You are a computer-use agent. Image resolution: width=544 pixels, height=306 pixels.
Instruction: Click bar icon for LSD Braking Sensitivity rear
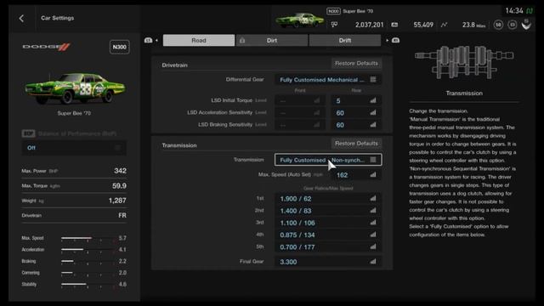pos(373,125)
